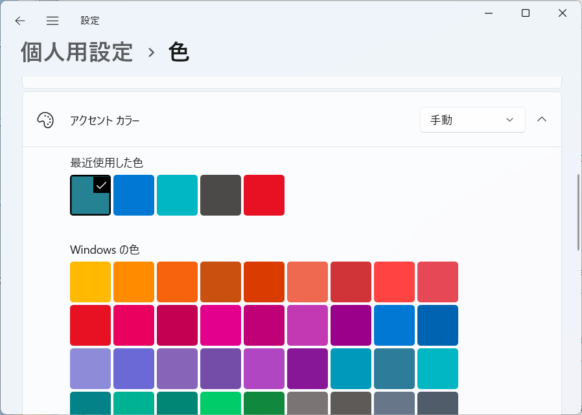This screenshot has height=415, width=582.
Task: Select the checked teal recent color
Action: tap(90, 195)
